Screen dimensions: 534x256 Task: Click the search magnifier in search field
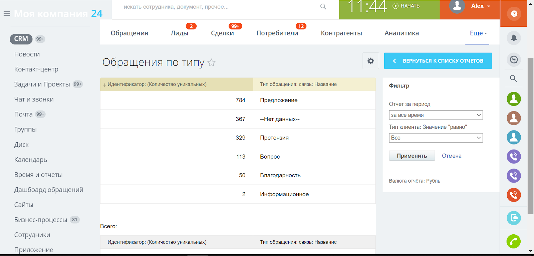(x=323, y=6)
